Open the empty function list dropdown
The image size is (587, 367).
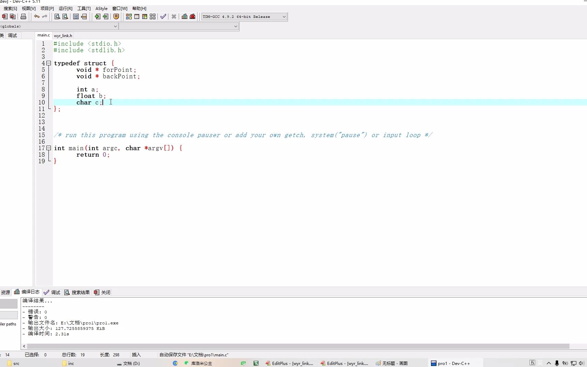click(179, 26)
